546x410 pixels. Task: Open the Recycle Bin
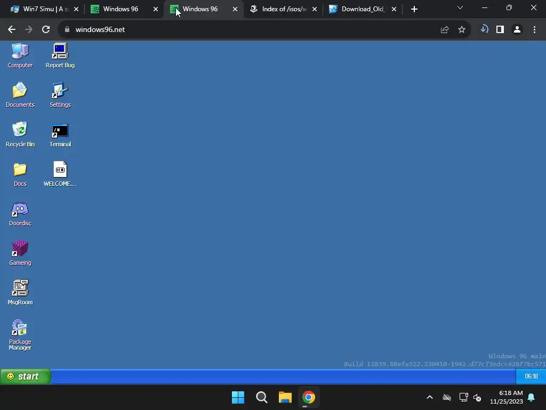coord(20,134)
